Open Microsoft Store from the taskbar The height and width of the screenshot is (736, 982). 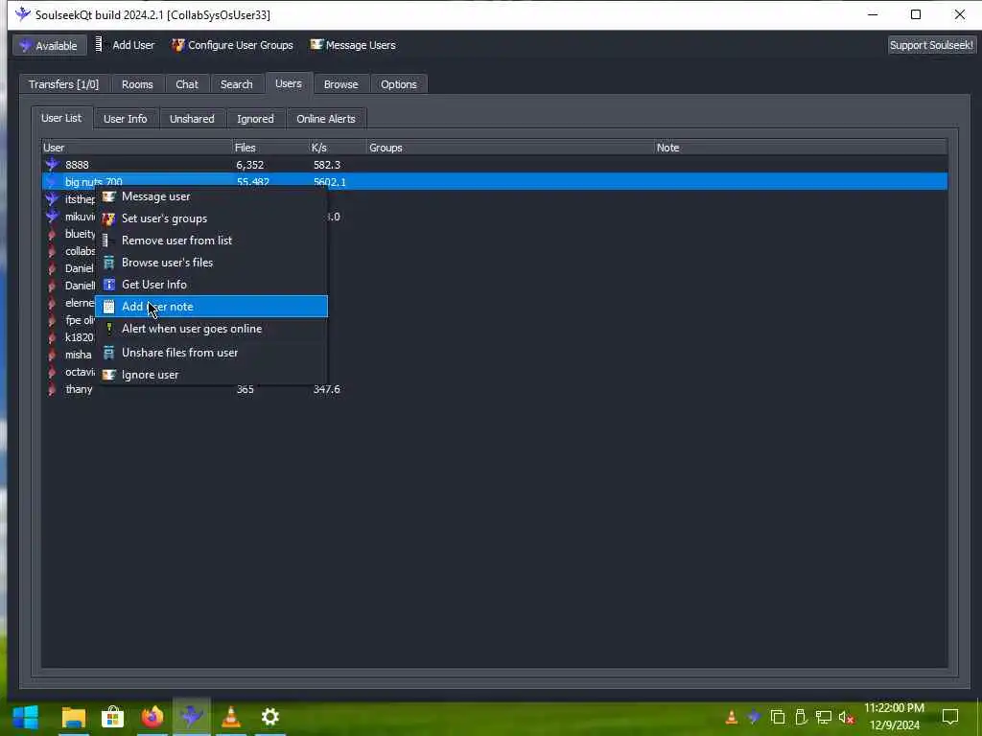pos(113,717)
